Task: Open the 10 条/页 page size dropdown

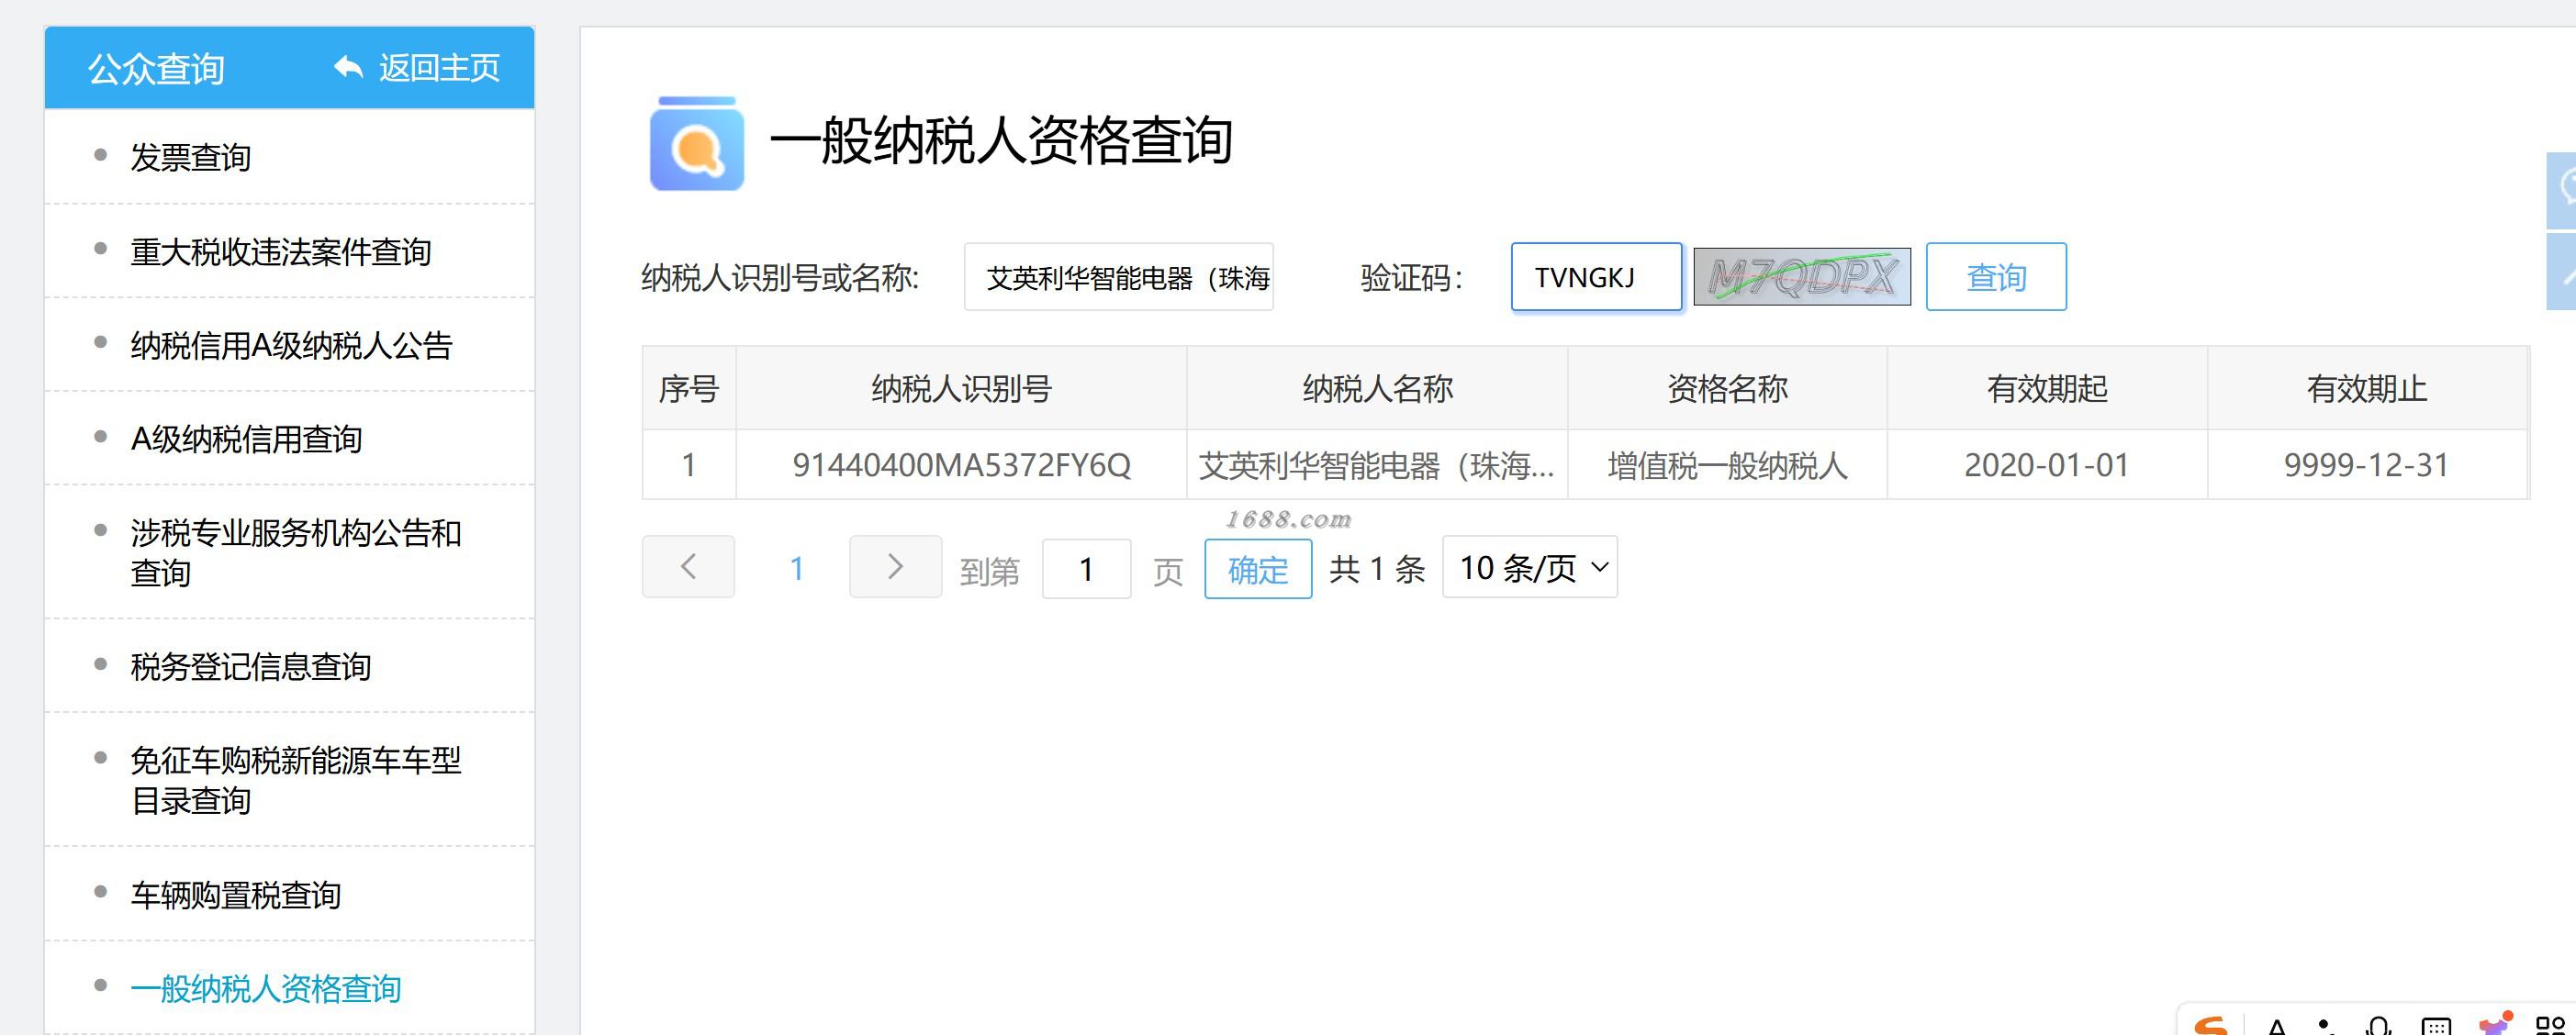Action: click(x=1529, y=567)
